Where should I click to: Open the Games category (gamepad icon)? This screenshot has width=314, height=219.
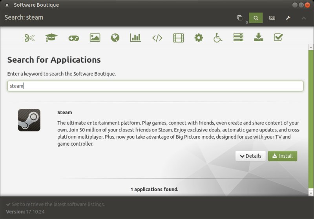(x=73, y=38)
